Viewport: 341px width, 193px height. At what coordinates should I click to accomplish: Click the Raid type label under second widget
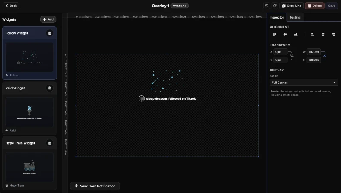pyautogui.click(x=13, y=130)
